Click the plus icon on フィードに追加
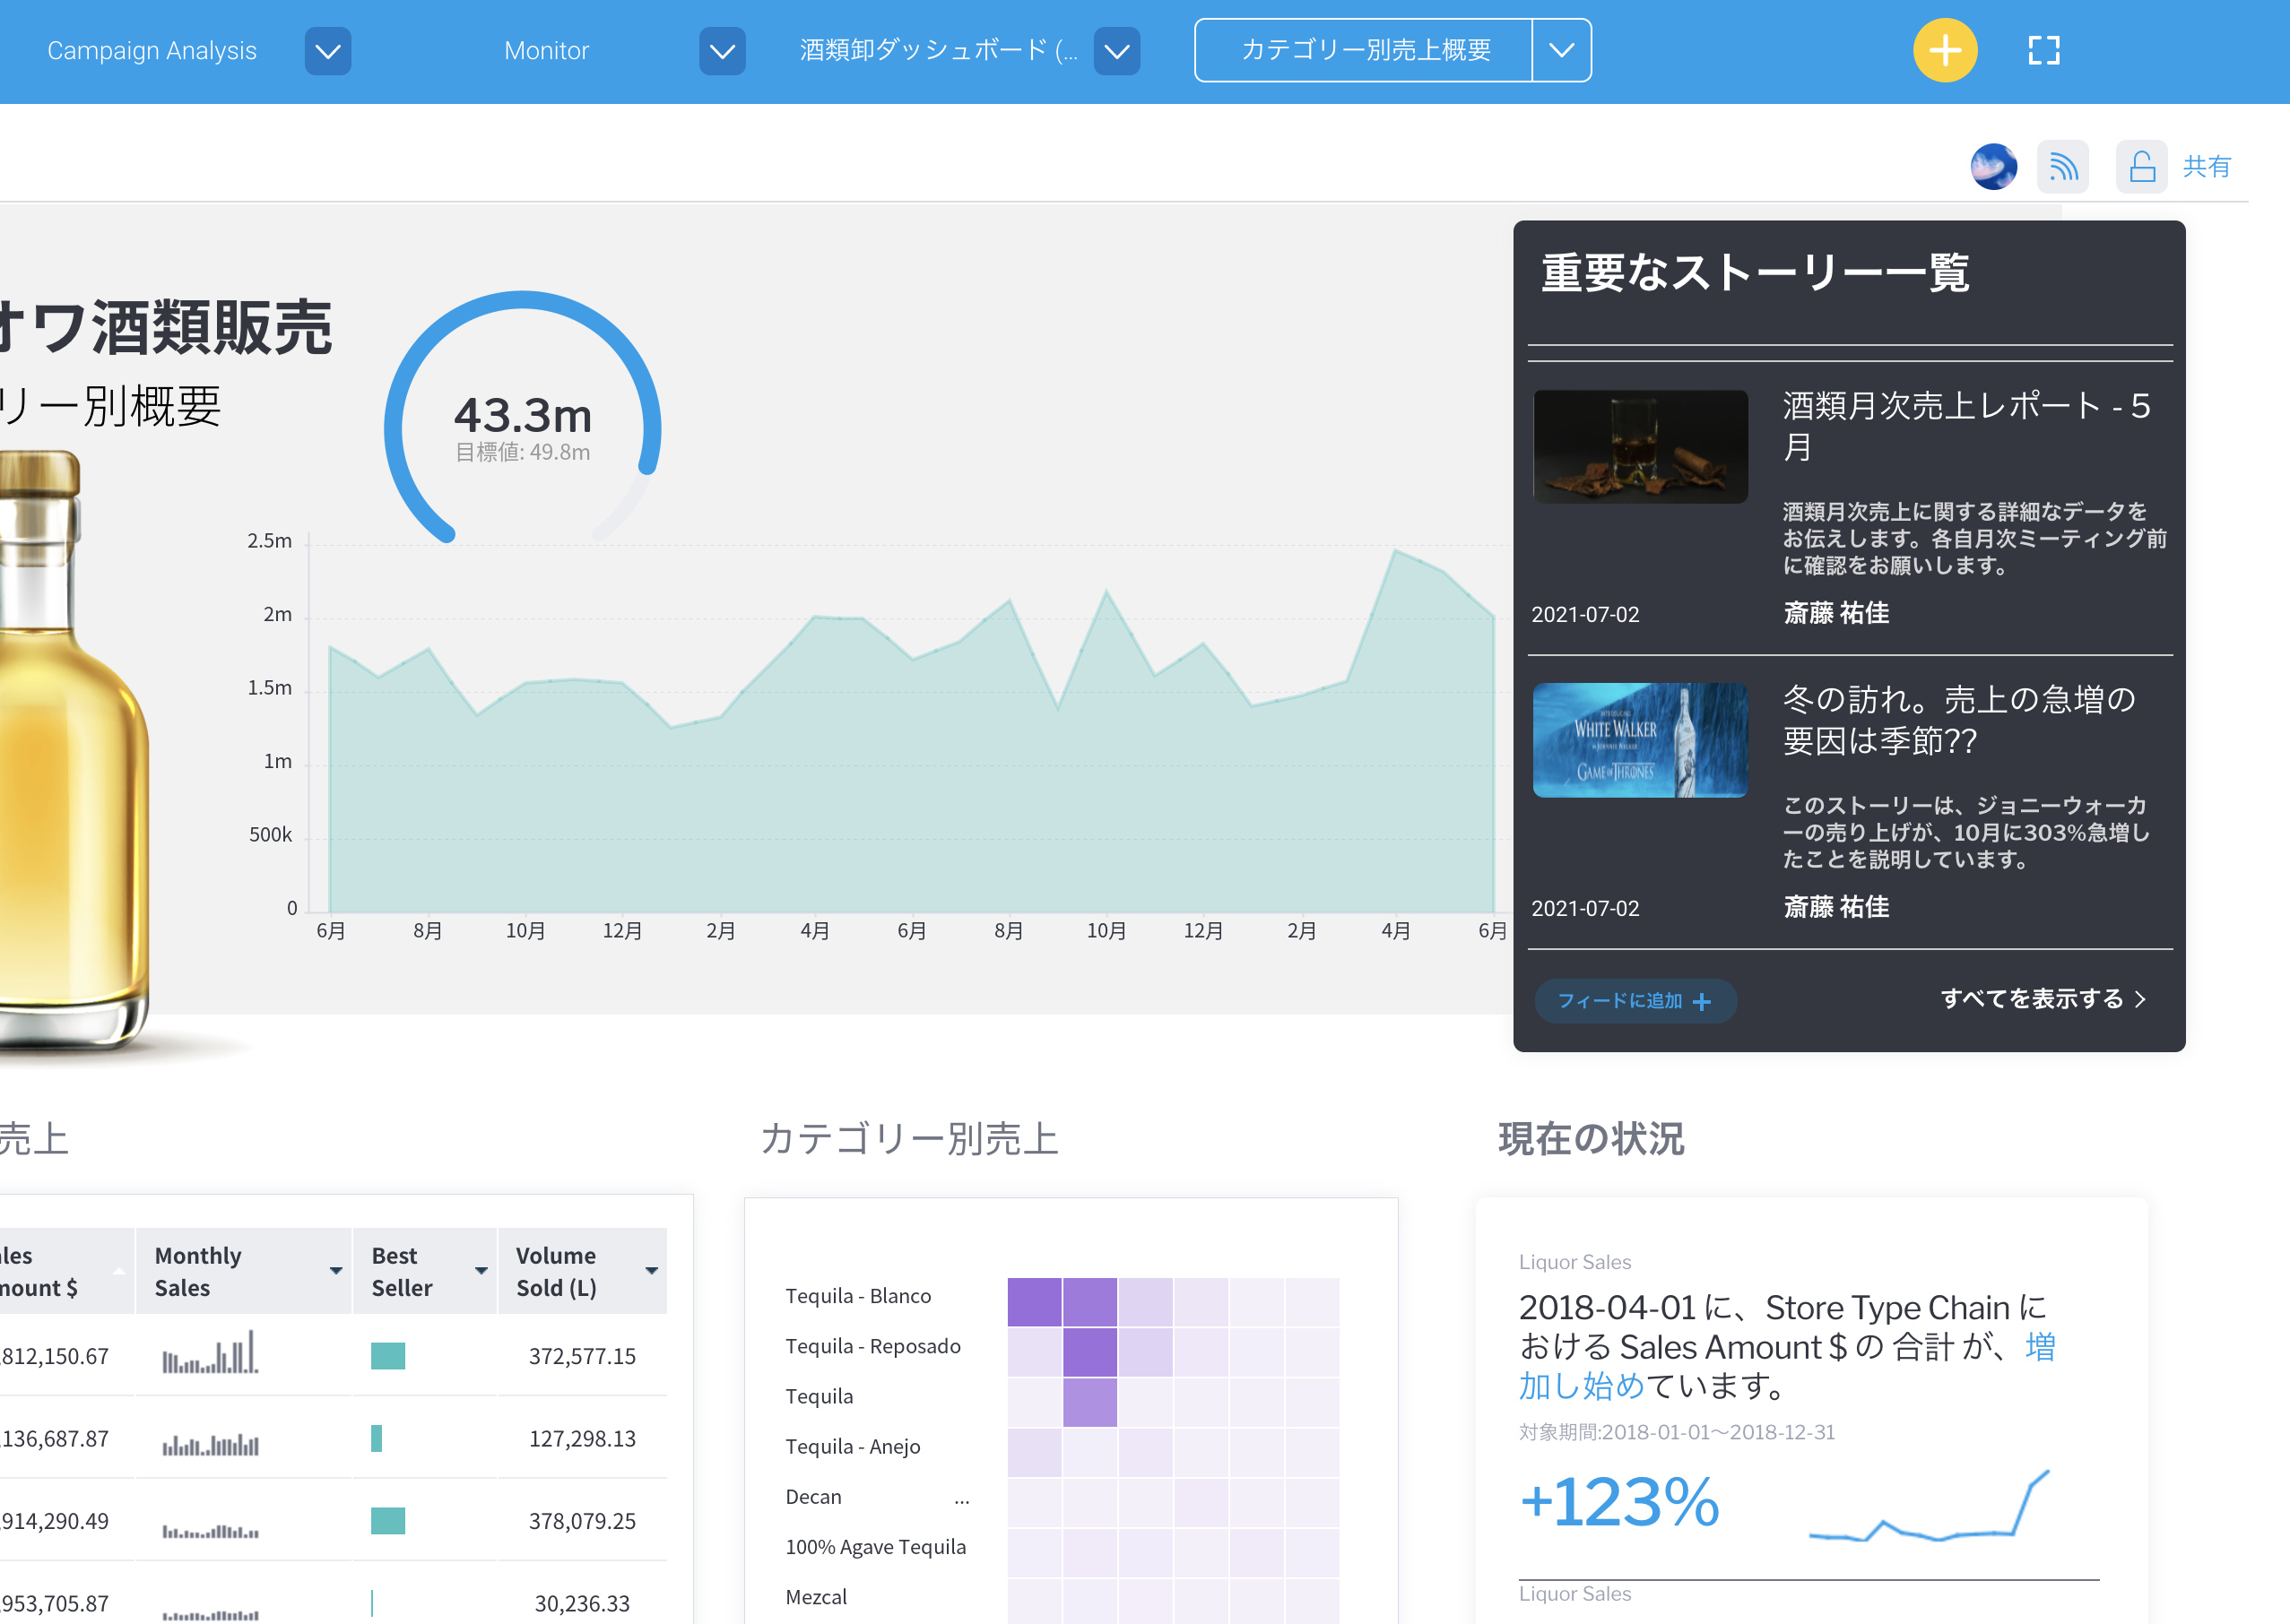2290x1624 pixels. (x=1702, y=1001)
